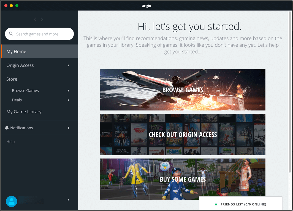Open the Help link

(10, 142)
